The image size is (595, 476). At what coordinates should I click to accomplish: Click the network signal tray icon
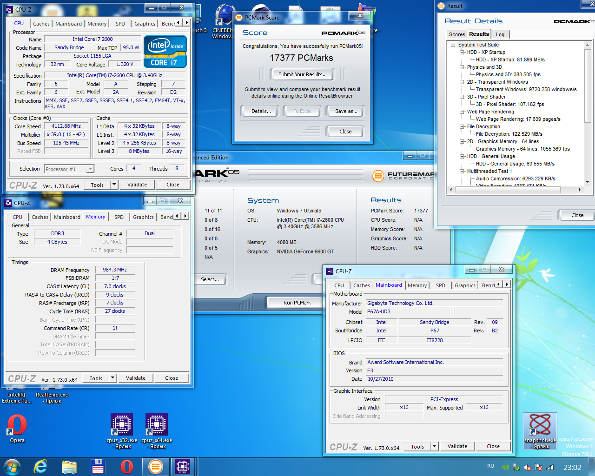(x=550, y=467)
